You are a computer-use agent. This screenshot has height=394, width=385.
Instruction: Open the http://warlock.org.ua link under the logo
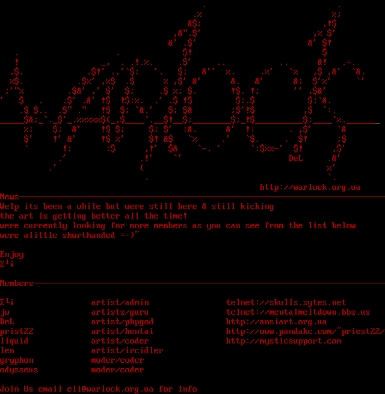tap(310, 187)
